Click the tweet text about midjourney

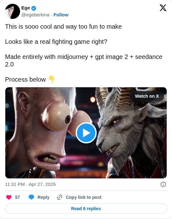pyautogui.click(x=83, y=61)
